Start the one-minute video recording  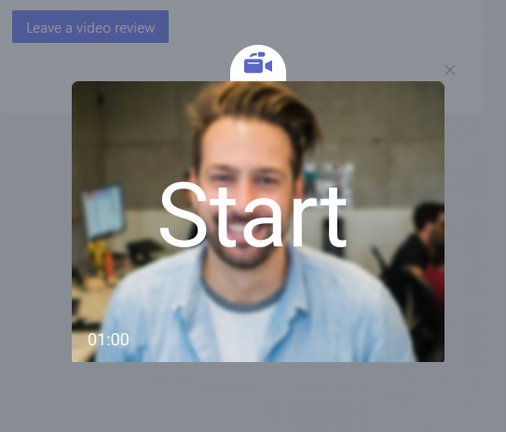[253, 215]
